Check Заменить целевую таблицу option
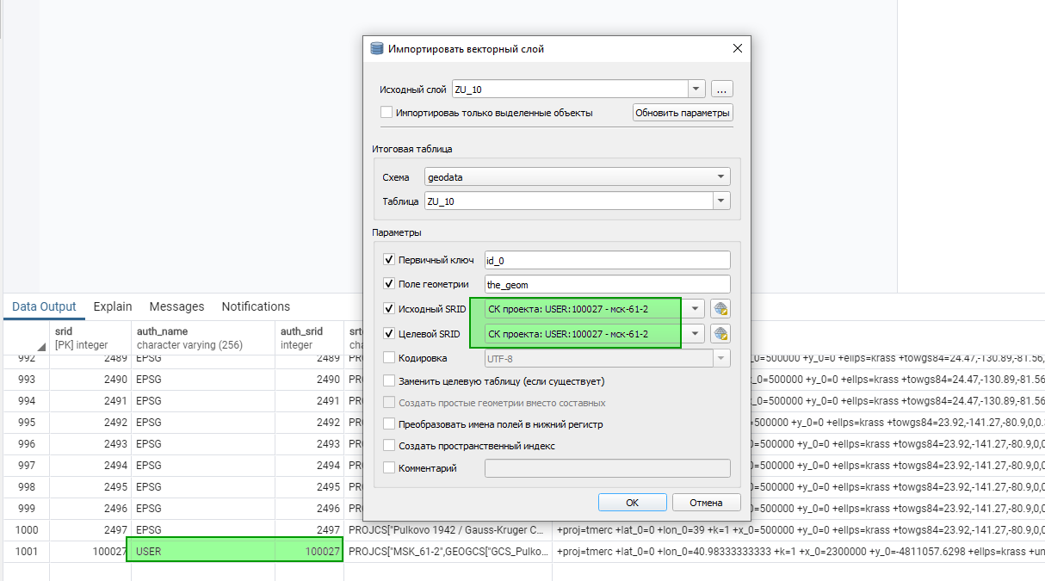The height and width of the screenshot is (581, 1045). tap(389, 380)
